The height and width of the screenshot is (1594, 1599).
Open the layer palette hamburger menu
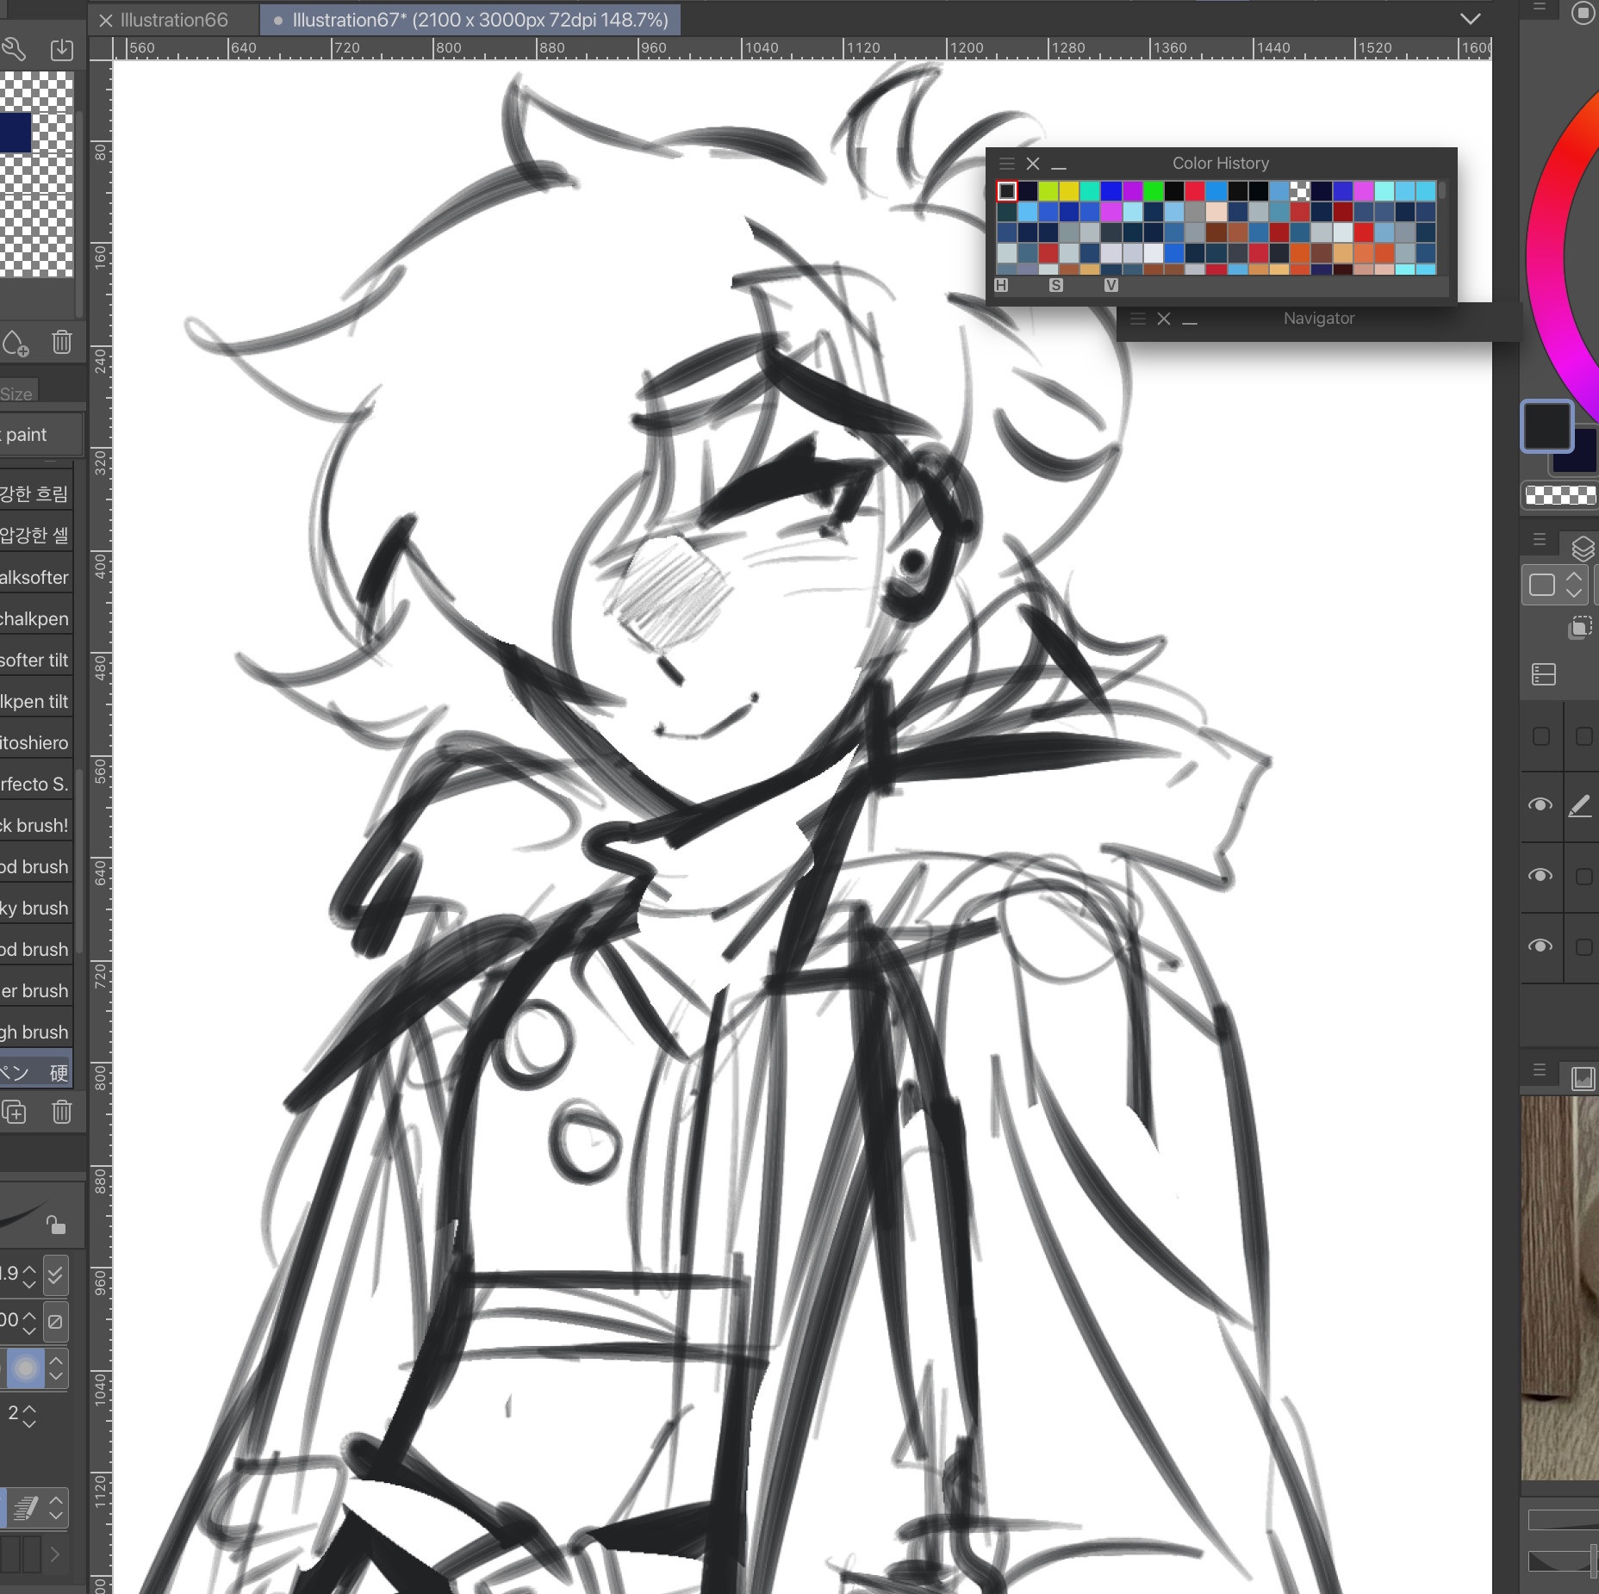pos(1540,539)
